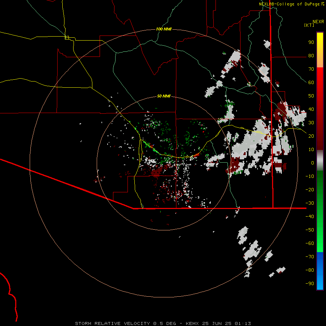Click the 25 JUN 25 date text
The image size is (326, 326).
(217, 323)
